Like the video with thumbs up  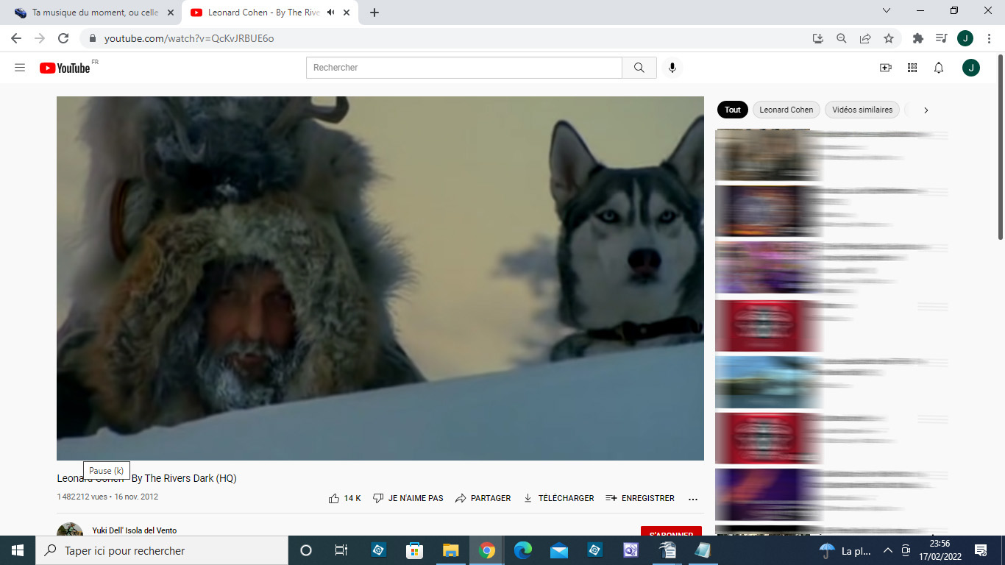click(344, 498)
